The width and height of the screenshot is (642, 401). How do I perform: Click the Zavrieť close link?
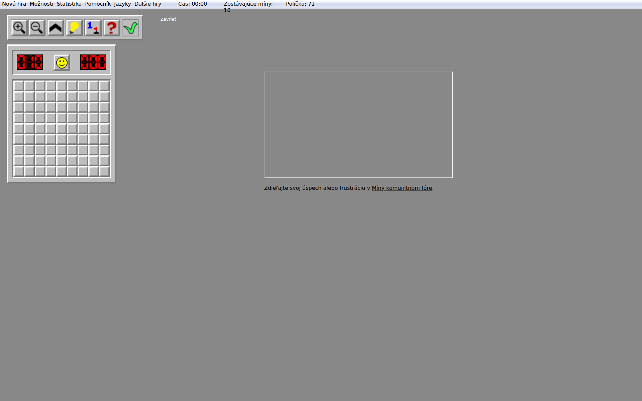point(168,19)
